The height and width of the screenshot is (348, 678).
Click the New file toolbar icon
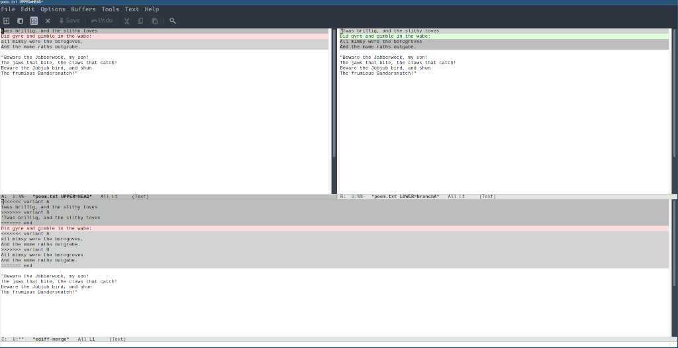click(x=6, y=21)
